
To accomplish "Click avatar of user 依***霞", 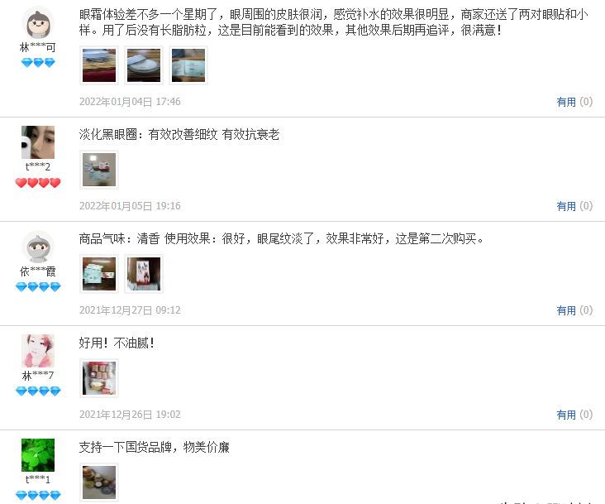I will point(38,247).
